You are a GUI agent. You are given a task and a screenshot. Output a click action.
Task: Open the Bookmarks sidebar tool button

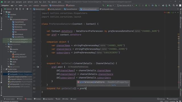tap(1, 79)
